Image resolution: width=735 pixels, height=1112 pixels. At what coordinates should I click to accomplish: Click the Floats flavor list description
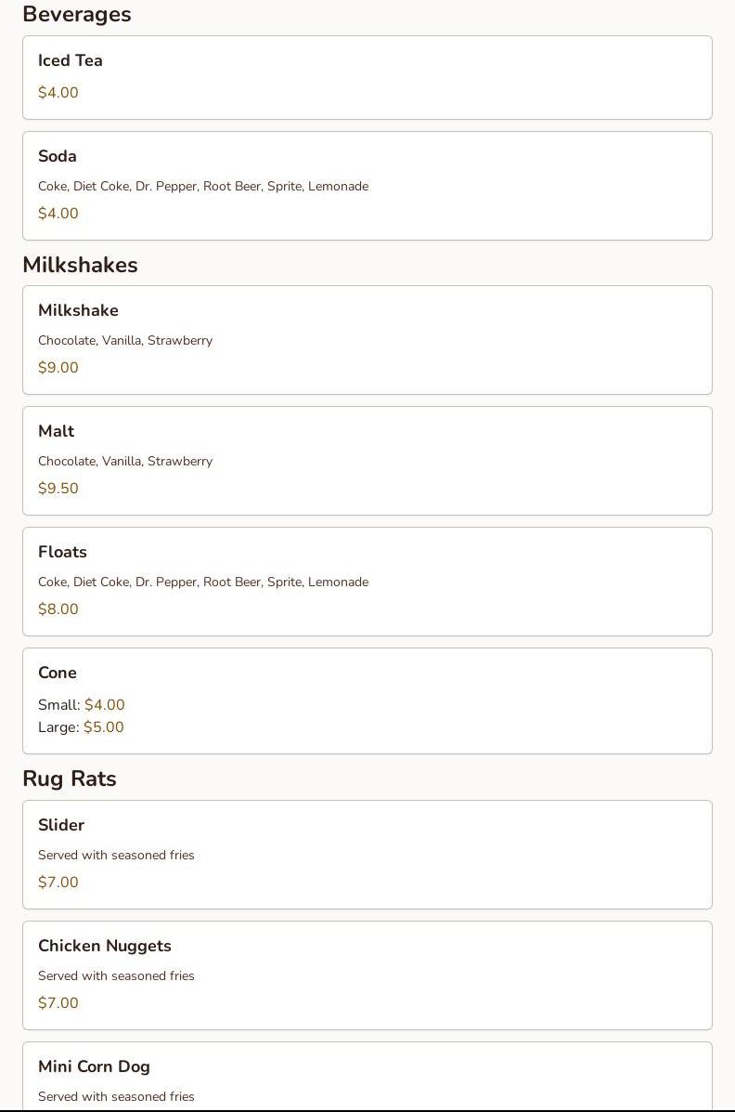(203, 582)
